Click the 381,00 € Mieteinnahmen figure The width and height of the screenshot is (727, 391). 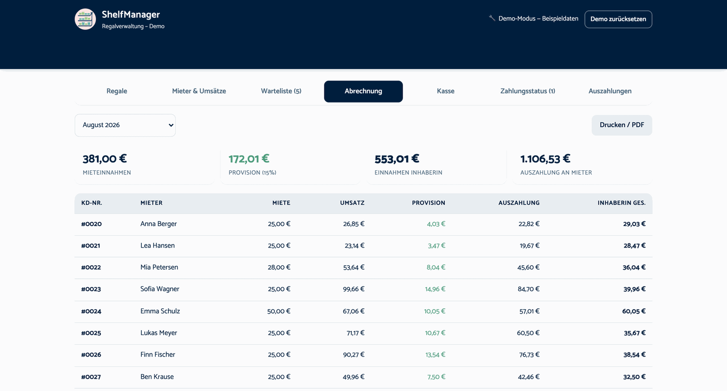105,159
